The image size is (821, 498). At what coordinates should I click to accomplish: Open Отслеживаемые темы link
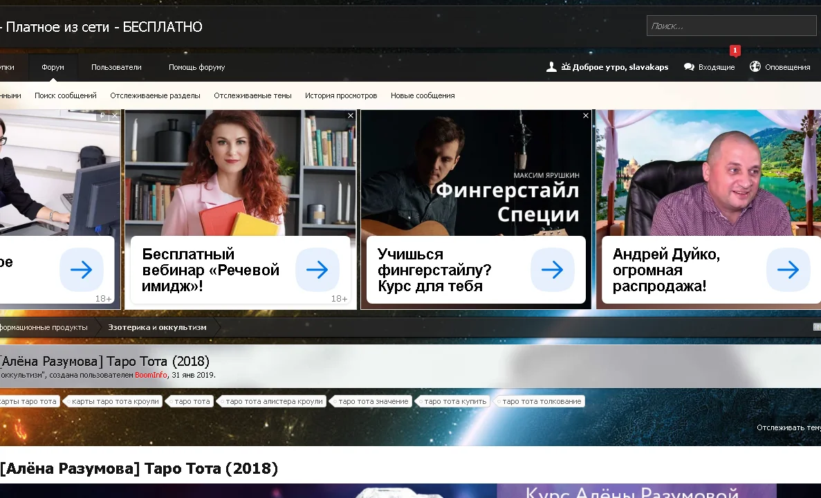(252, 95)
